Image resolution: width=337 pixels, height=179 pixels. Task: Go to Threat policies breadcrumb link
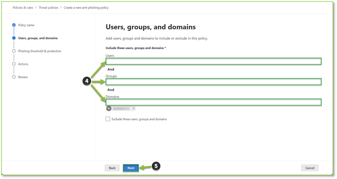49,7
